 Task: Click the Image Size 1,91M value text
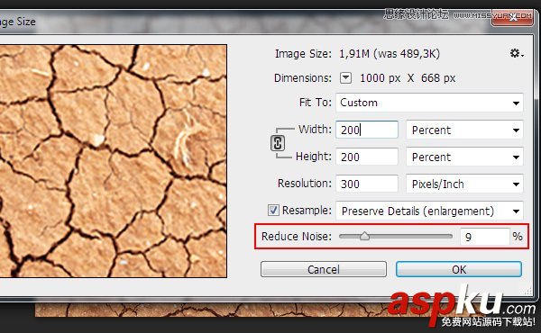click(390, 54)
